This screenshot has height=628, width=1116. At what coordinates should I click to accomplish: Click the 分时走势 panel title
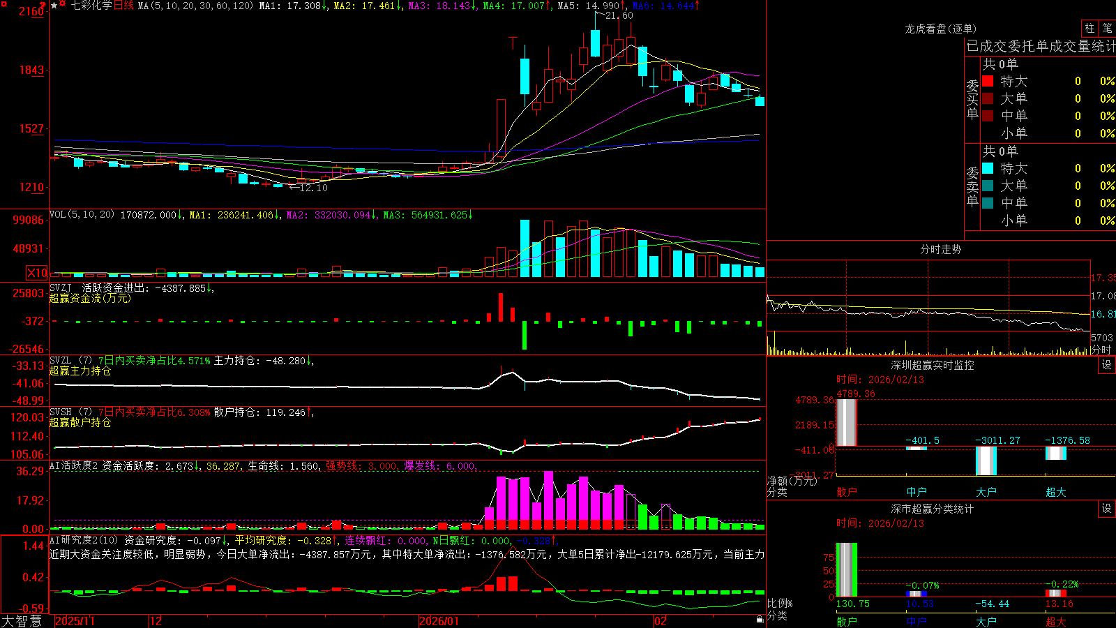click(940, 250)
